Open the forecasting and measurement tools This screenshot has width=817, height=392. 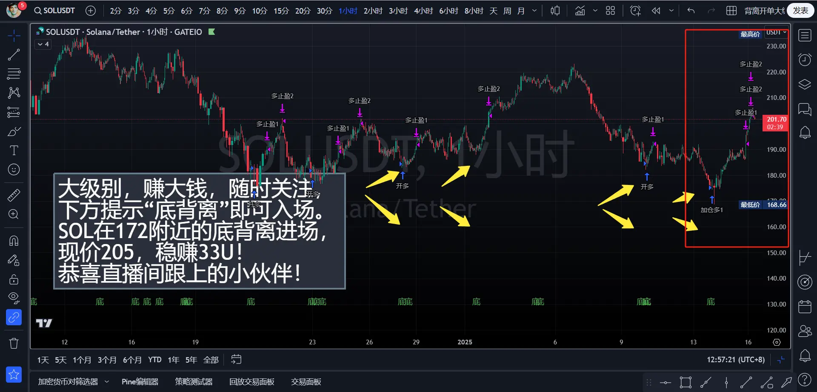14,112
